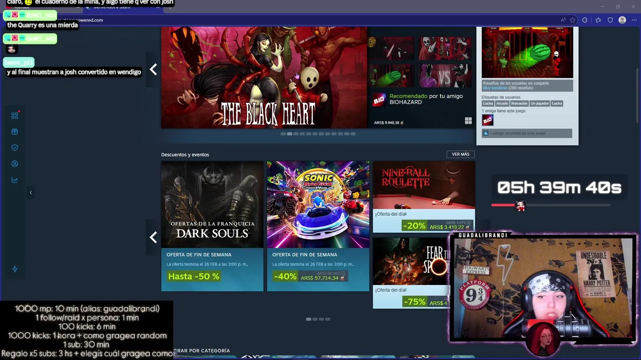Click the thumbs-up '1 amigo recomienda este juego' bar
641x360 pixels.
(x=527, y=133)
